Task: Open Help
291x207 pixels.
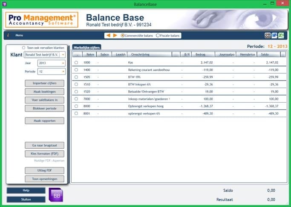Action: coord(26,190)
